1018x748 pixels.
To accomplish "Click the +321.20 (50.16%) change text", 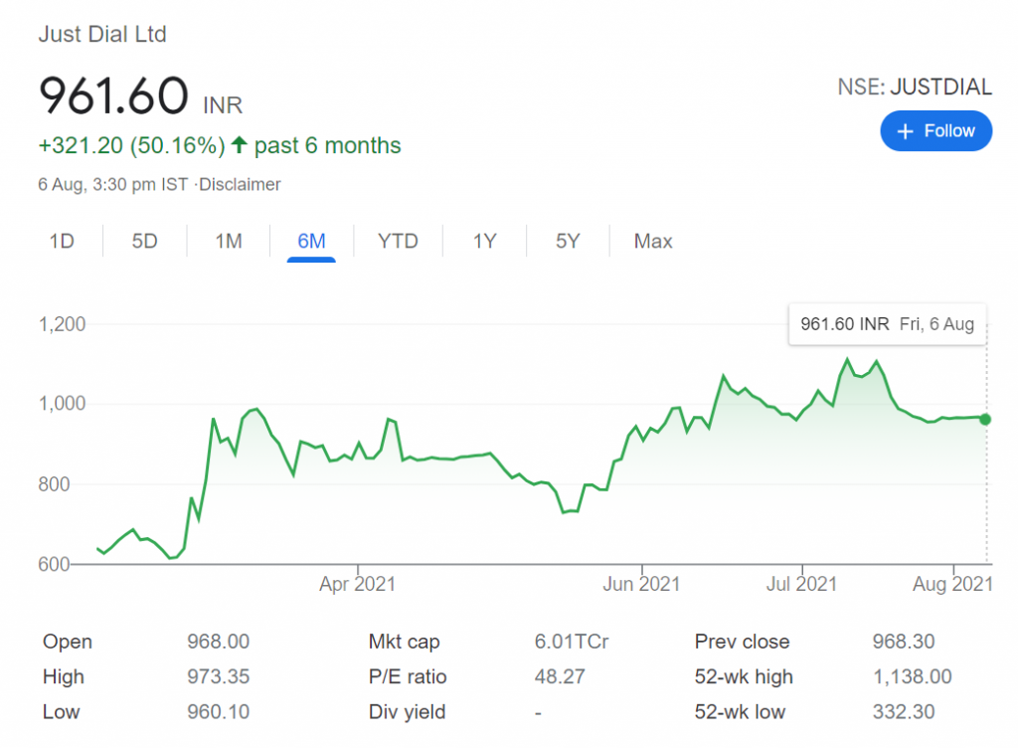I will (x=132, y=145).
